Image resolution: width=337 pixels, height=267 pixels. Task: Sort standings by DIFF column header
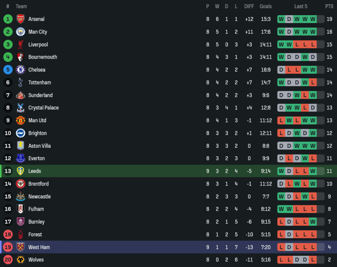(x=249, y=6)
